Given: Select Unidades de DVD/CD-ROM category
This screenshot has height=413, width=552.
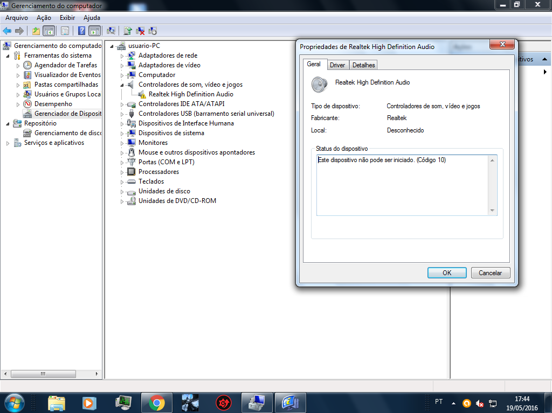Looking at the screenshot, I should 177,200.
